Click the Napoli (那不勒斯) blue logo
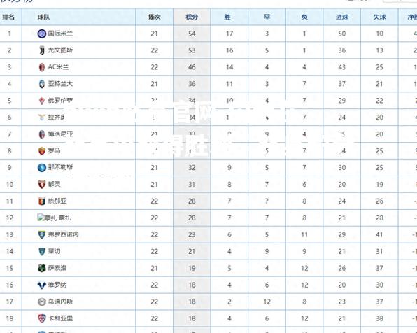Viewport: 417px width, 333px height. pyautogui.click(x=42, y=168)
